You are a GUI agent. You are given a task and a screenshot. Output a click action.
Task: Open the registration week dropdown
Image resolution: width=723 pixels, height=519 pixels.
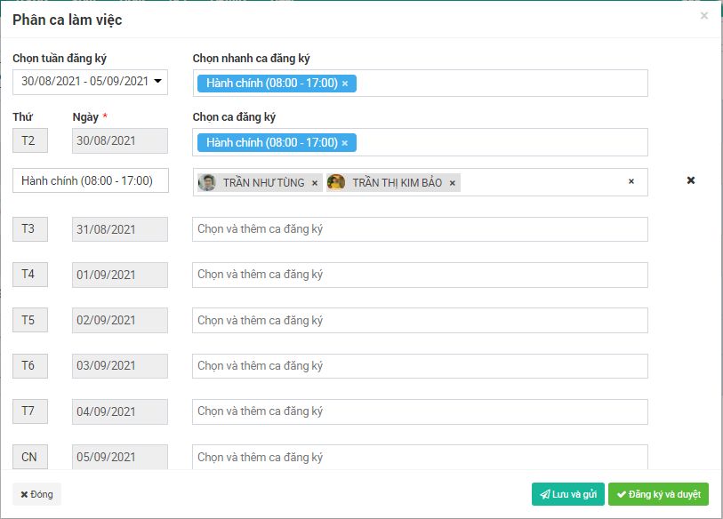90,82
